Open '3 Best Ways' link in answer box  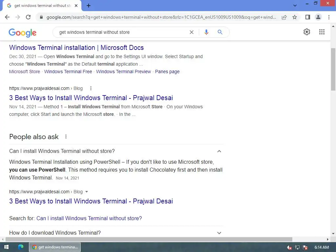pyautogui.click(x=91, y=201)
